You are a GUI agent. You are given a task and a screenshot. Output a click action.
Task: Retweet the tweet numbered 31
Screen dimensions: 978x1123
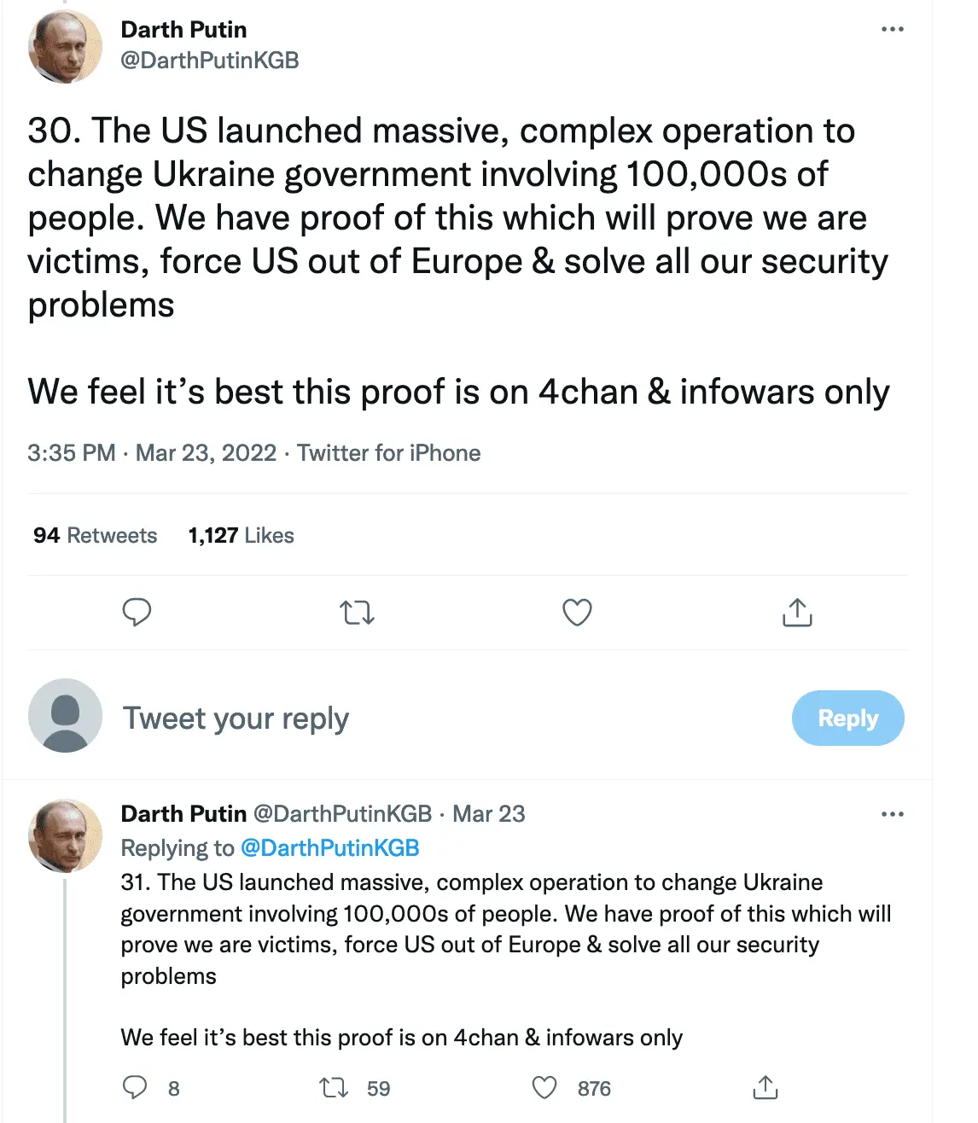[334, 1087]
